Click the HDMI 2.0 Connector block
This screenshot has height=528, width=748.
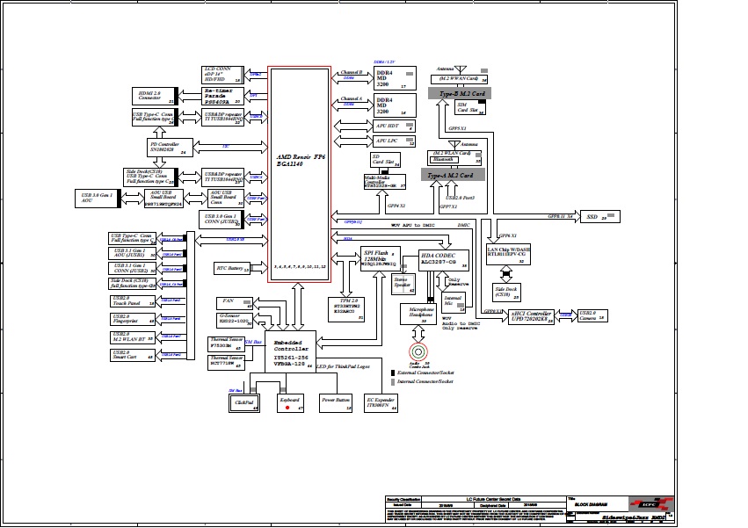click(155, 96)
